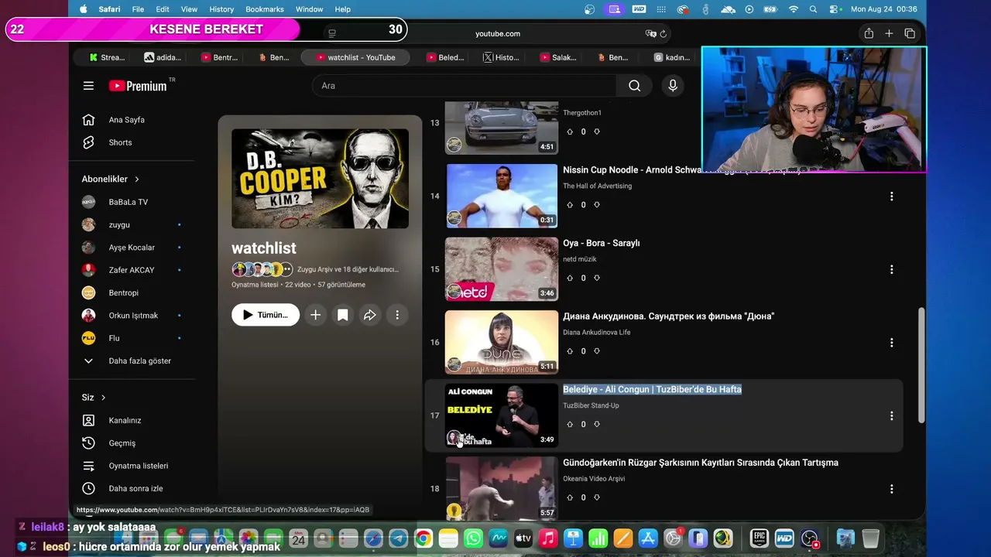This screenshot has height=557, width=991.
Task: Downvote the Nissin Cup Noodle video
Action: tap(597, 205)
